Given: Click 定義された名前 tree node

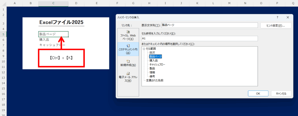Looking at the screenshot, I should (x=155, y=80).
